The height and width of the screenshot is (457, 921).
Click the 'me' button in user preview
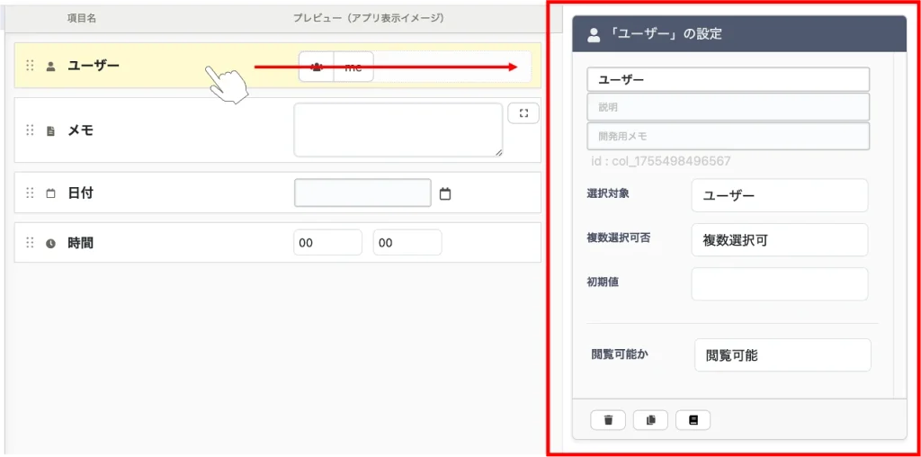click(x=353, y=67)
